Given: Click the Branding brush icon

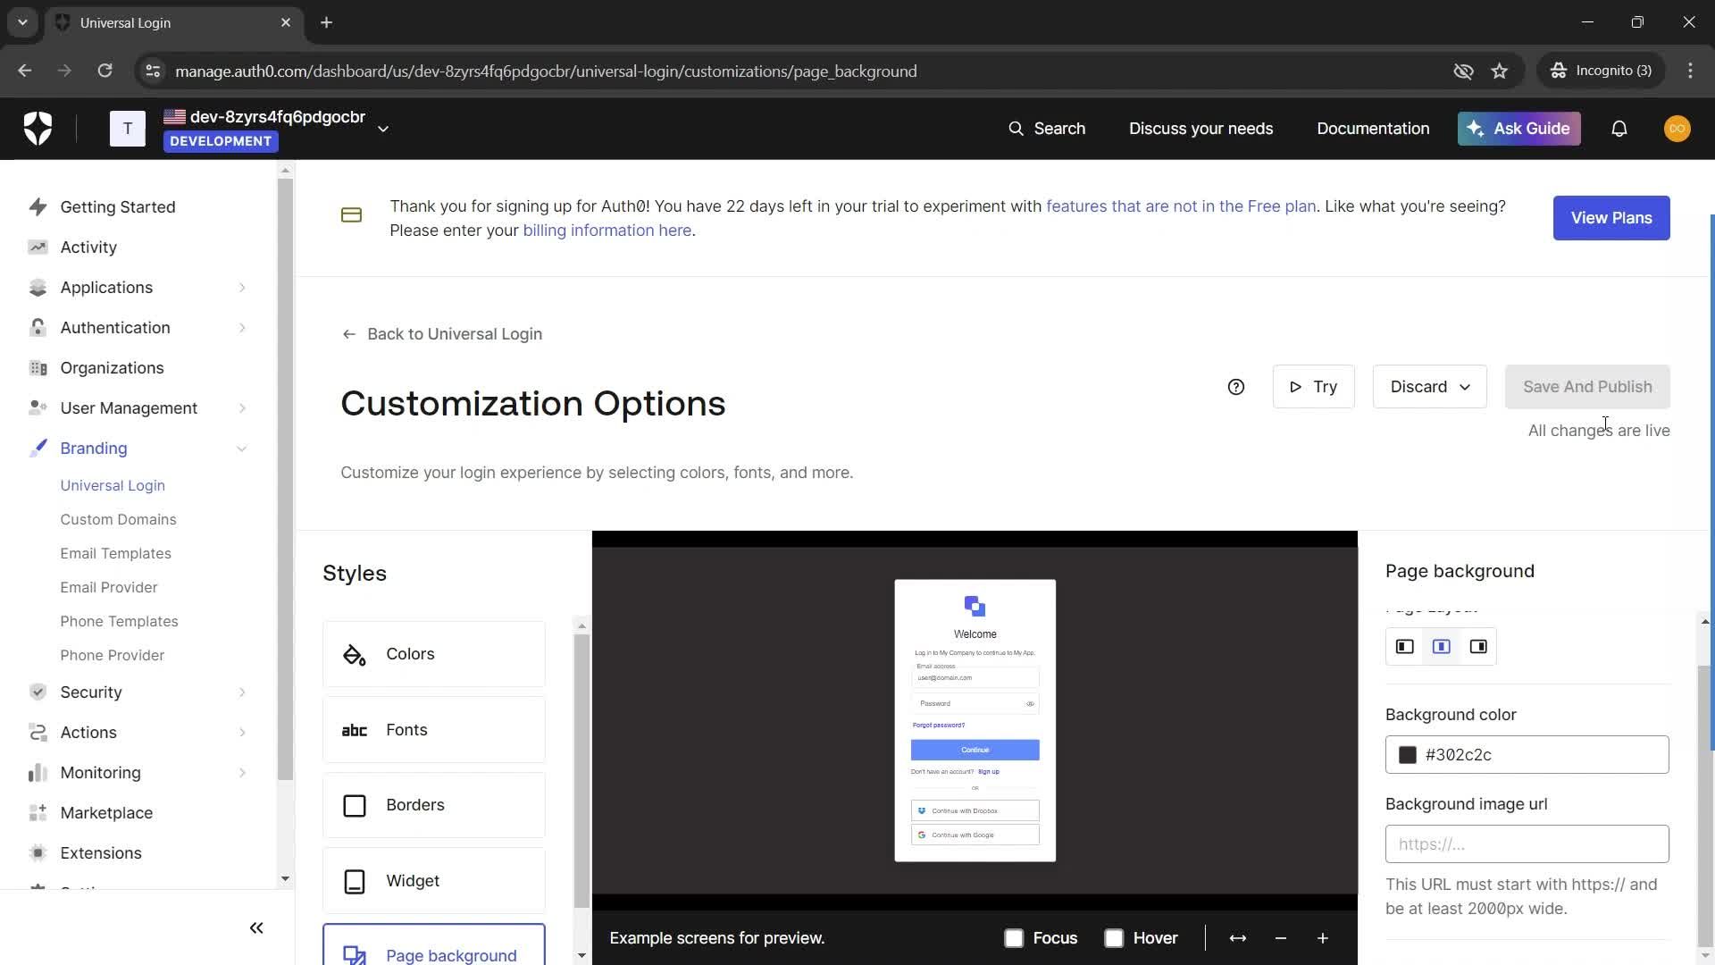Looking at the screenshot, I should (38, 449).
